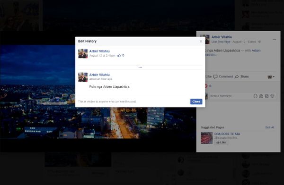Like the ORA DORE TE ATA page
Viewport: 284px width, 185px height.
point(221,143)
